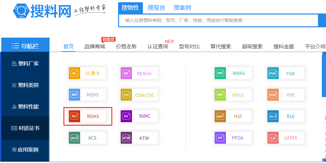
Task: Switch to the 搜案例 search tab
Action: click(x=182, y=8)
